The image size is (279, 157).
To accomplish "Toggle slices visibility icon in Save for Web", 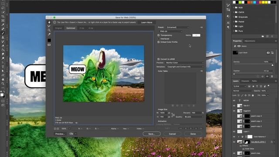I will tap(49, 45).
